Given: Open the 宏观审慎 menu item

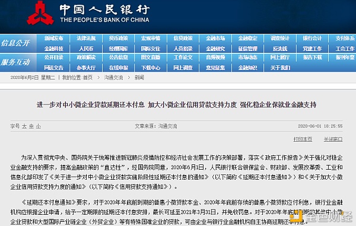Looking at the screenshot, I should point(151,38).
